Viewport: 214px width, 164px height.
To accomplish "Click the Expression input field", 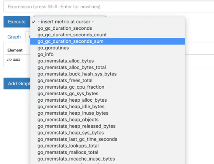I will (x=109, y=6).
